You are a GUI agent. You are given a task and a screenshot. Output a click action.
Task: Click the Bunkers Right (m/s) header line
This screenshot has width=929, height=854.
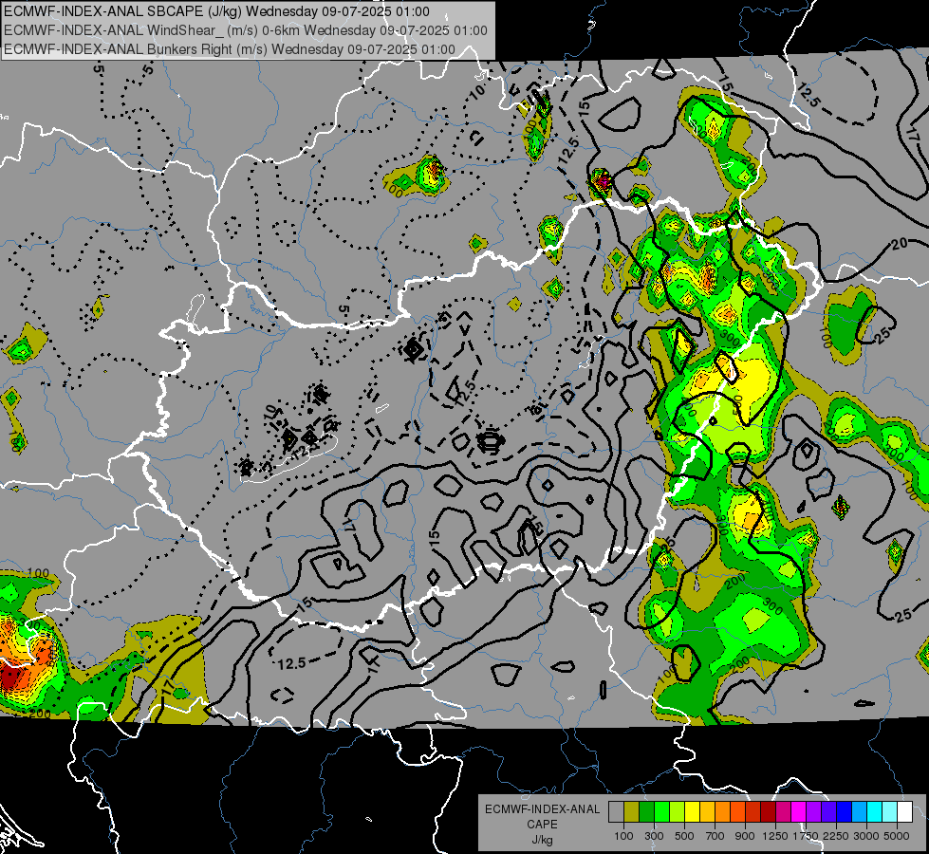pyautogui.click(x=230, y=49)
